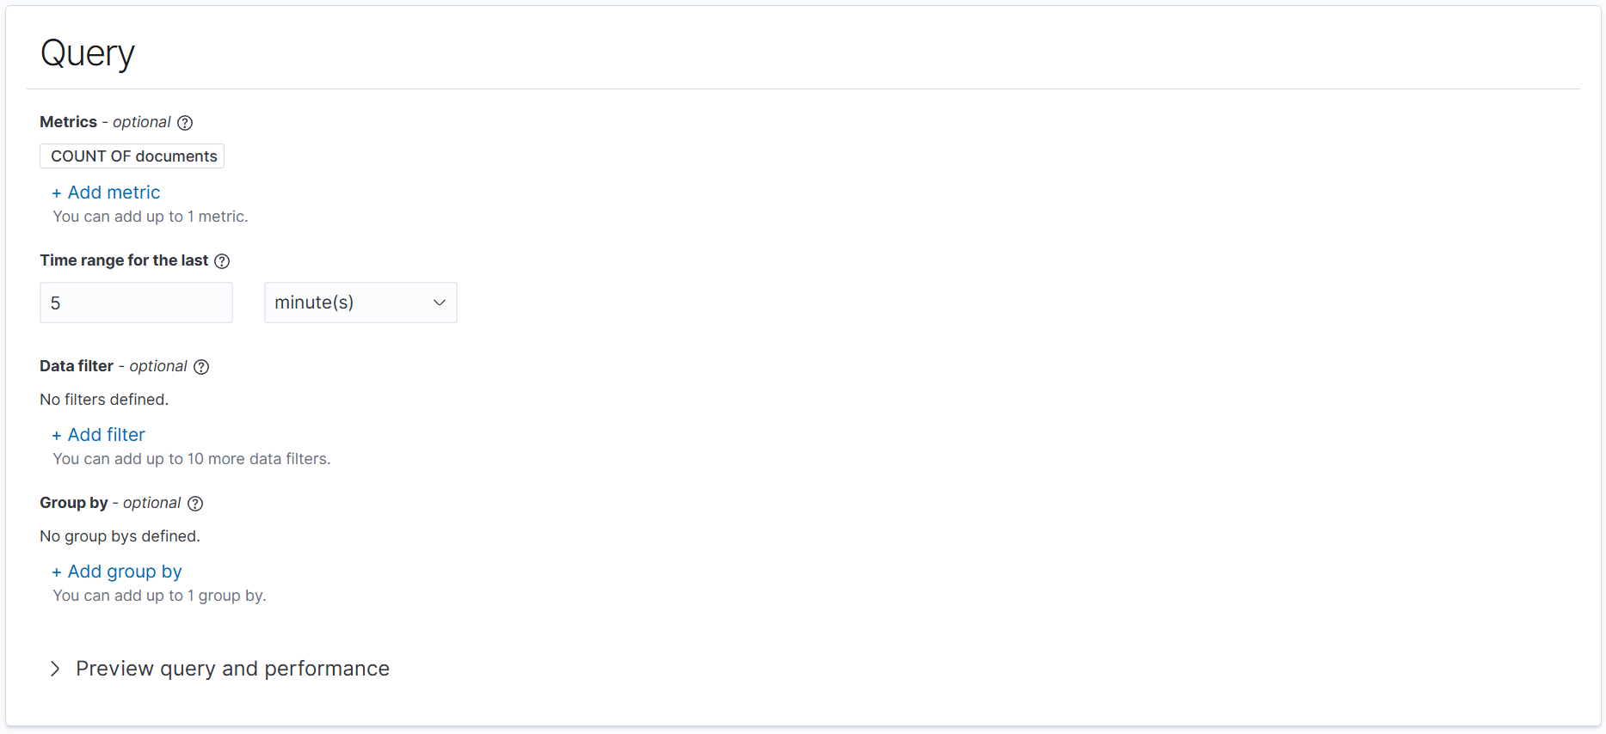
Task: Click the time unit dropdown arrow
Action: click(x=440, y=303)
